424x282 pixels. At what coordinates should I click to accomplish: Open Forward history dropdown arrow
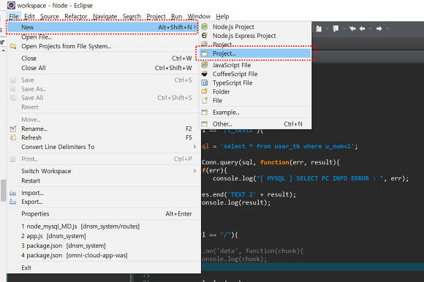click(x=387, y=28)
